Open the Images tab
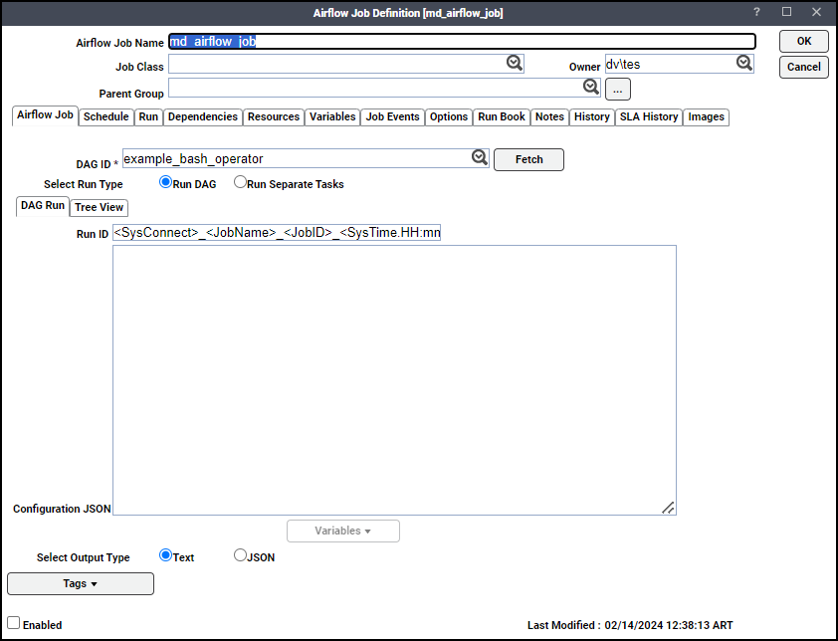 [706, 117]
